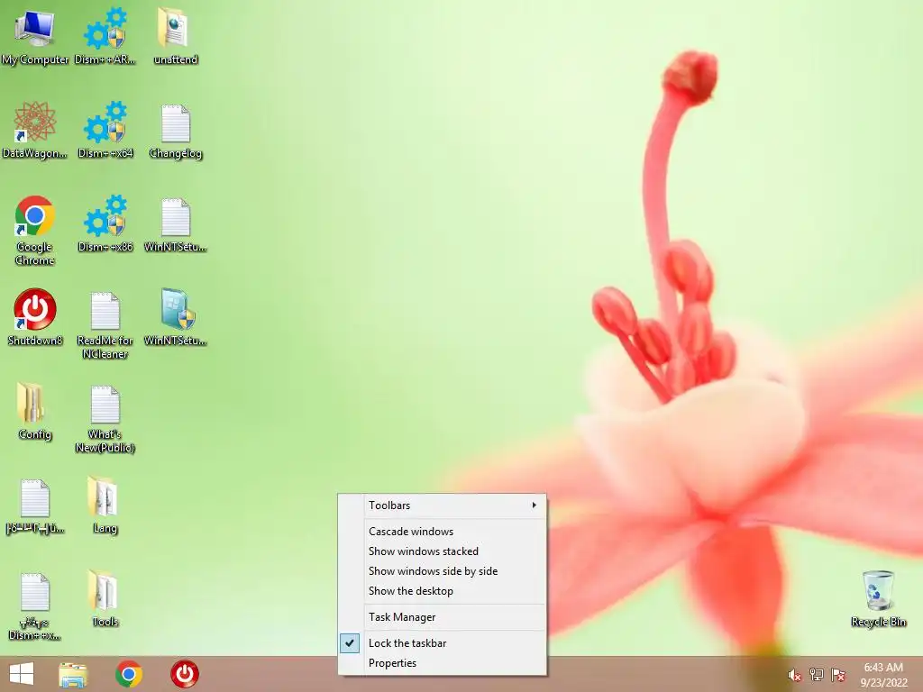
Task: Select the text file left of Lang folder
Action: point(35,506)
